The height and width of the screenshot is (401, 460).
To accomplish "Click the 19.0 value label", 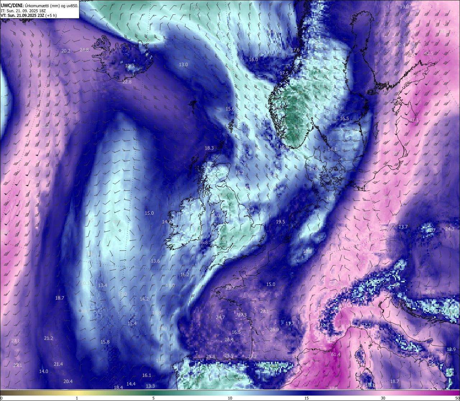I will click(405, 6).
